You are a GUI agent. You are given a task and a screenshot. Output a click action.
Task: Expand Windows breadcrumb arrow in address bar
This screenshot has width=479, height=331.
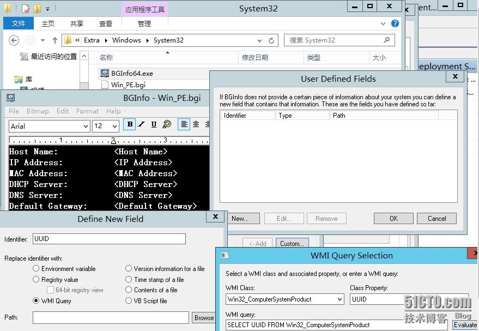(x=147, y=40)
